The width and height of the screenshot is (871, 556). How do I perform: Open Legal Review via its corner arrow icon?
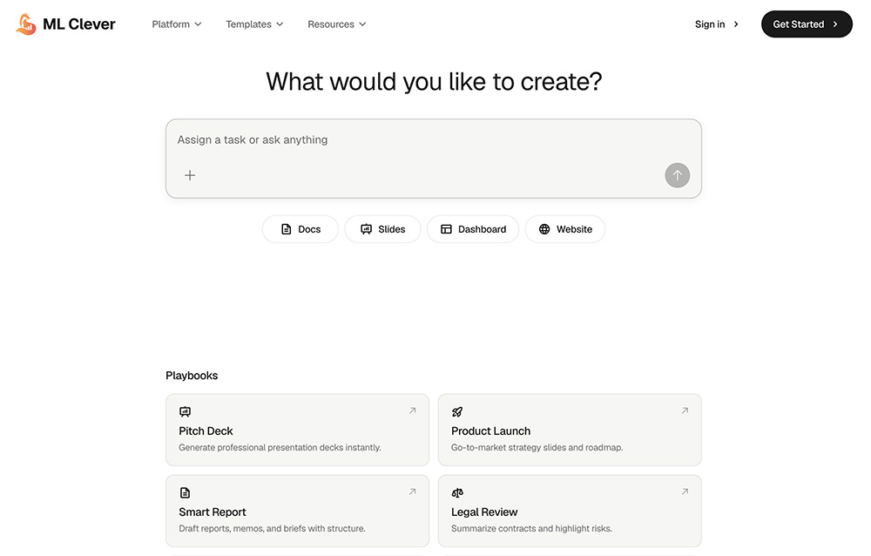coord(685,492)
